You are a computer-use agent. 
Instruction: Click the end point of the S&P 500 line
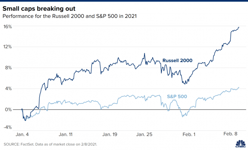239,87
